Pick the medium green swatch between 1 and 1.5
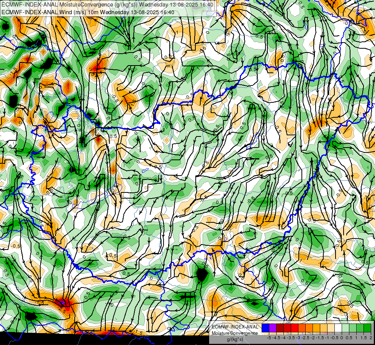 360,328
